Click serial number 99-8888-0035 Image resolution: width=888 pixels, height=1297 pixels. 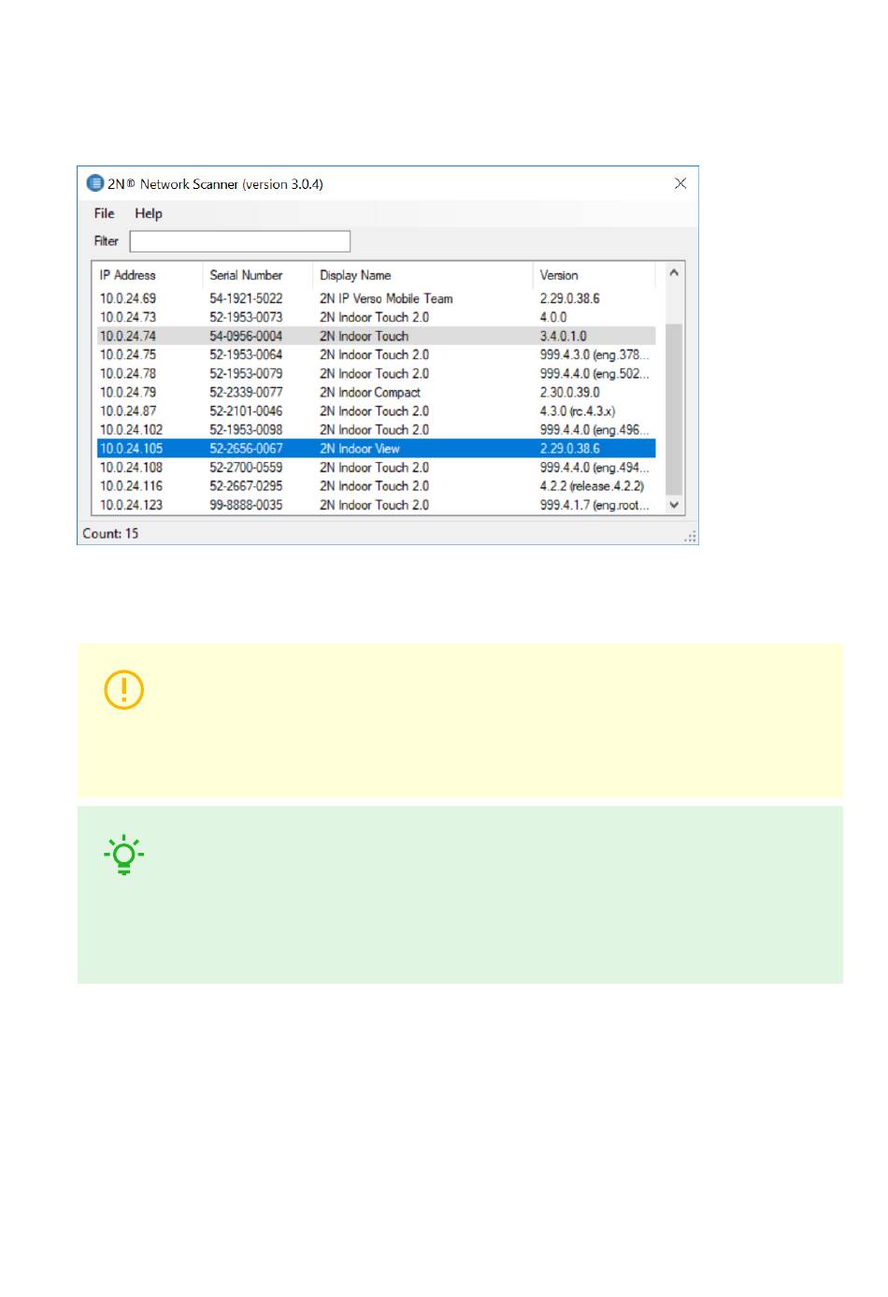246,504
